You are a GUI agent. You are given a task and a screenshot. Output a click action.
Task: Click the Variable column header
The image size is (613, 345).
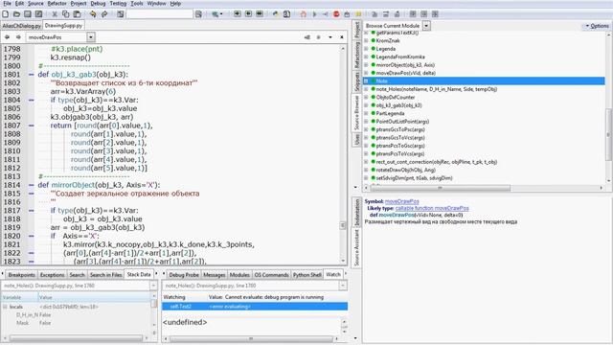[19, 297]
